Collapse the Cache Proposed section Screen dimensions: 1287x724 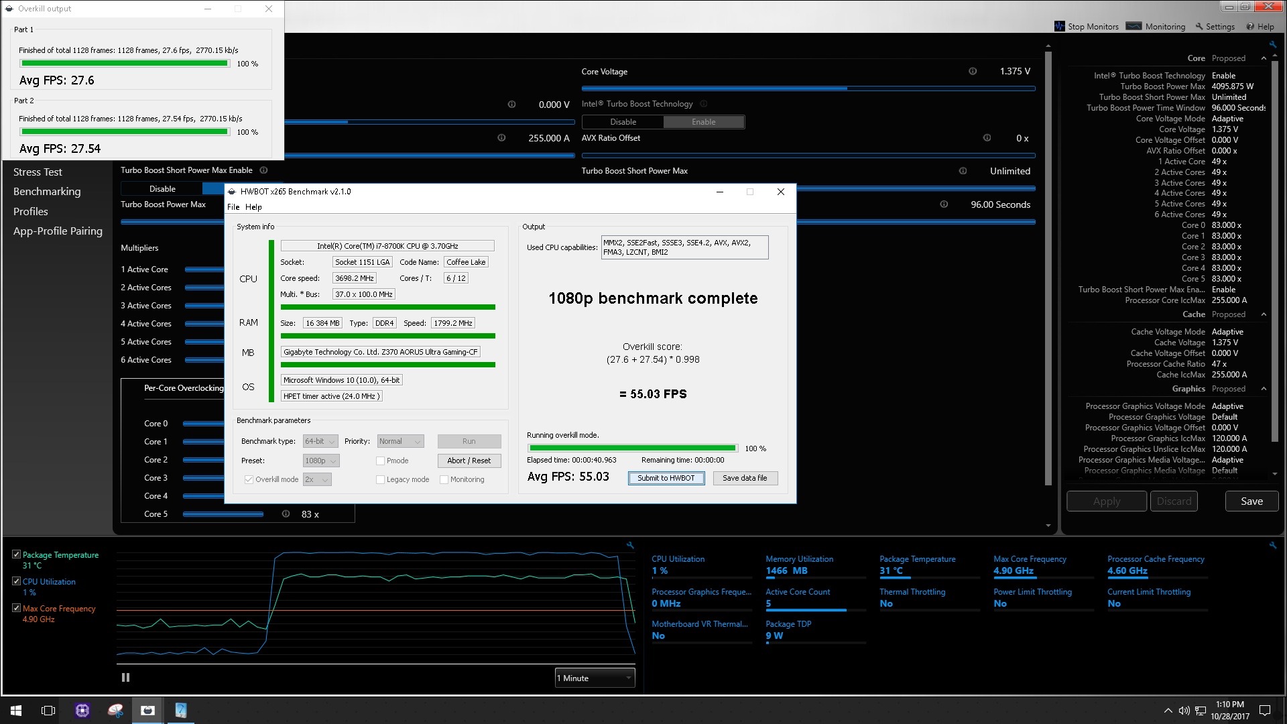(x=1264, y=314)
